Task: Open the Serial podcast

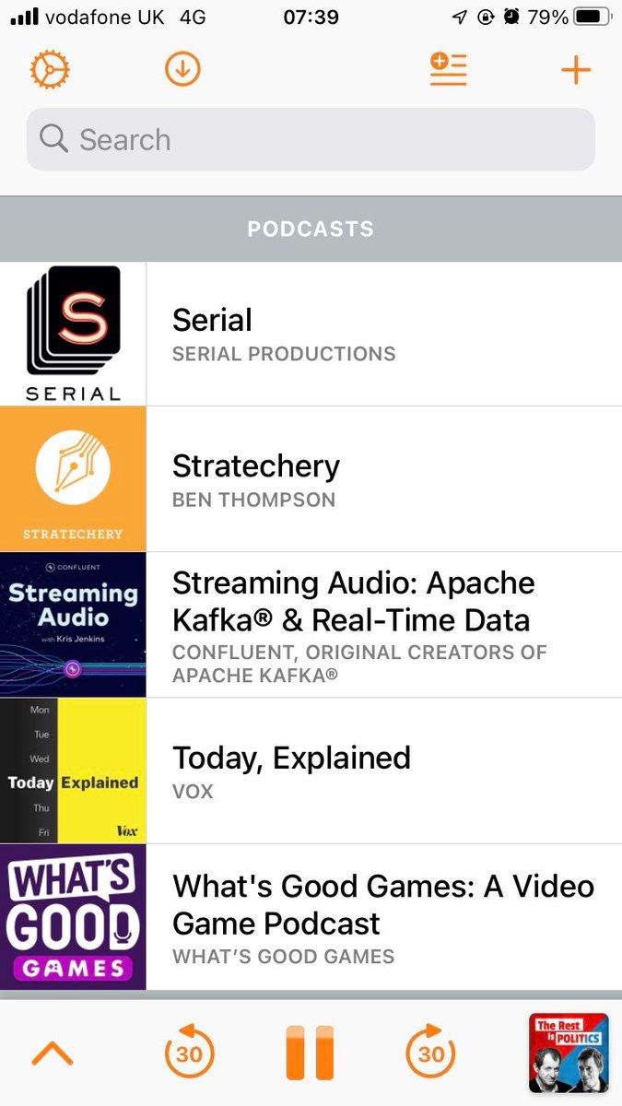Action: click(x=212, y=321)
